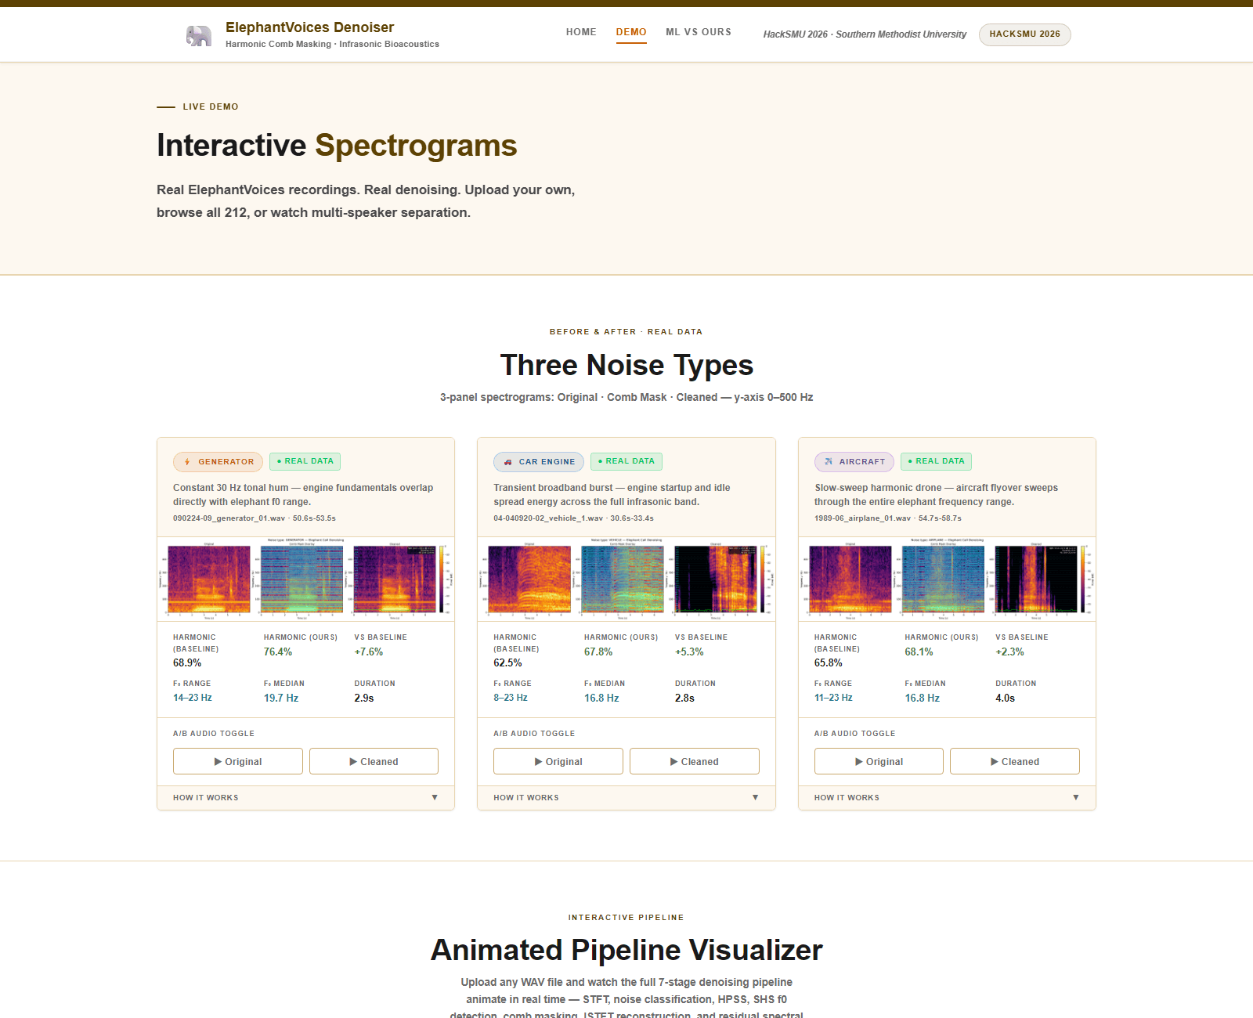The width and height of the screenshot is (1253, 1018).
Task: Select filename 090224-09_generator_01.wav text
Action: (x=229, y=518)
